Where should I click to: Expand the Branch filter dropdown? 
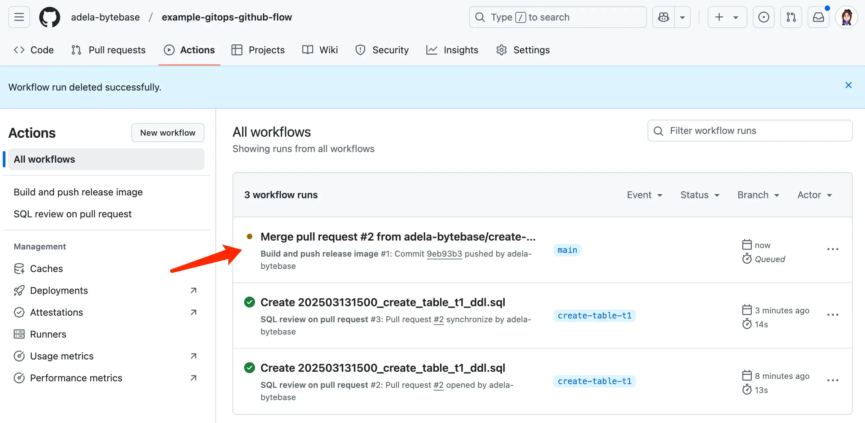(758, 195)
